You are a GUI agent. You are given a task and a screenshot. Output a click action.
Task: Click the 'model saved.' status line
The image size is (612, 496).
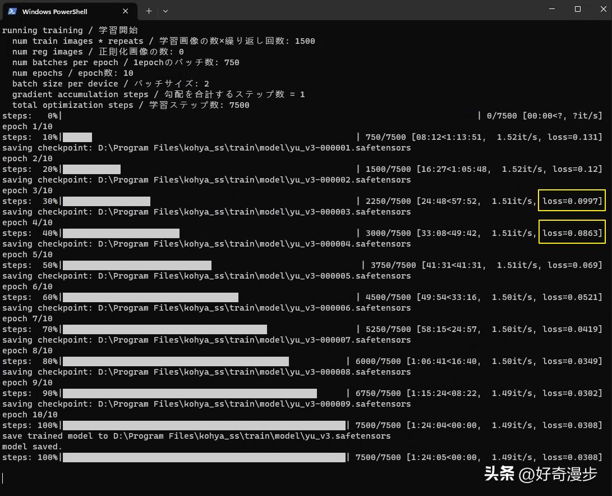[x=34, y=447]
